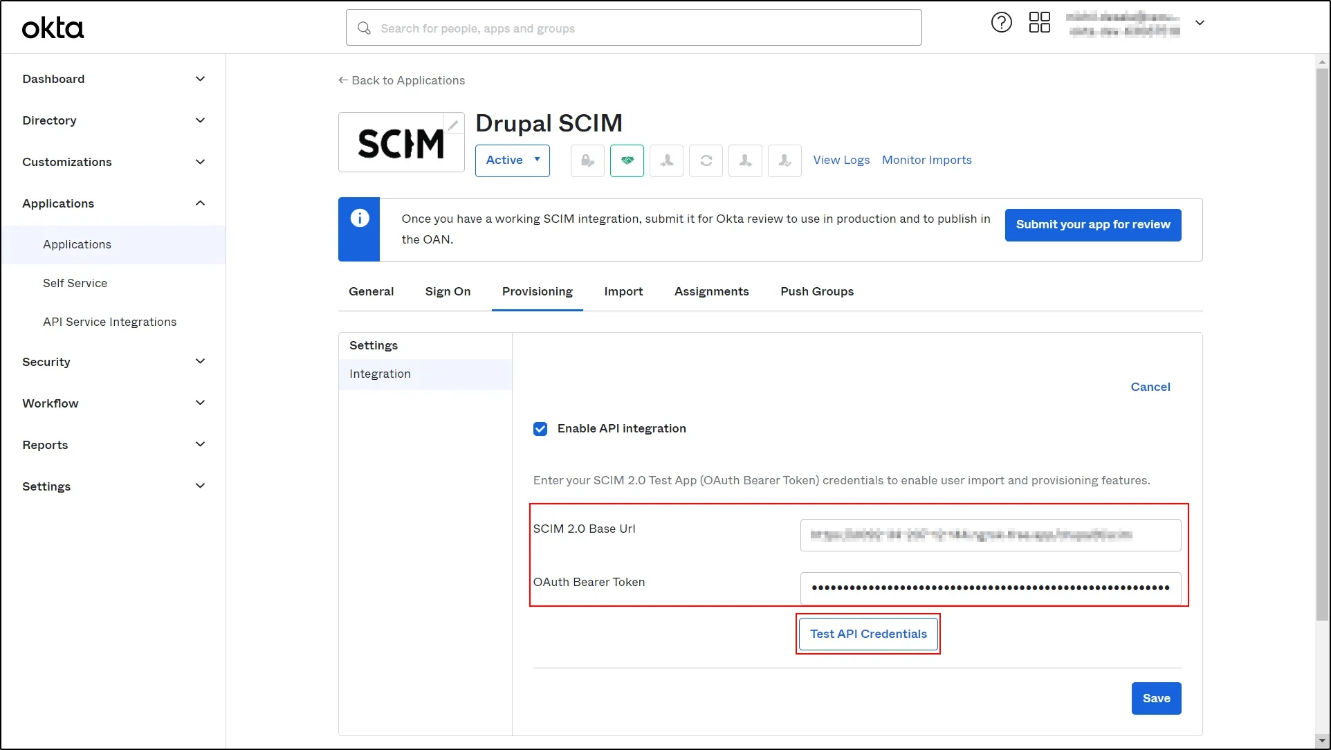Click Back to Applications link

(401, 80)
